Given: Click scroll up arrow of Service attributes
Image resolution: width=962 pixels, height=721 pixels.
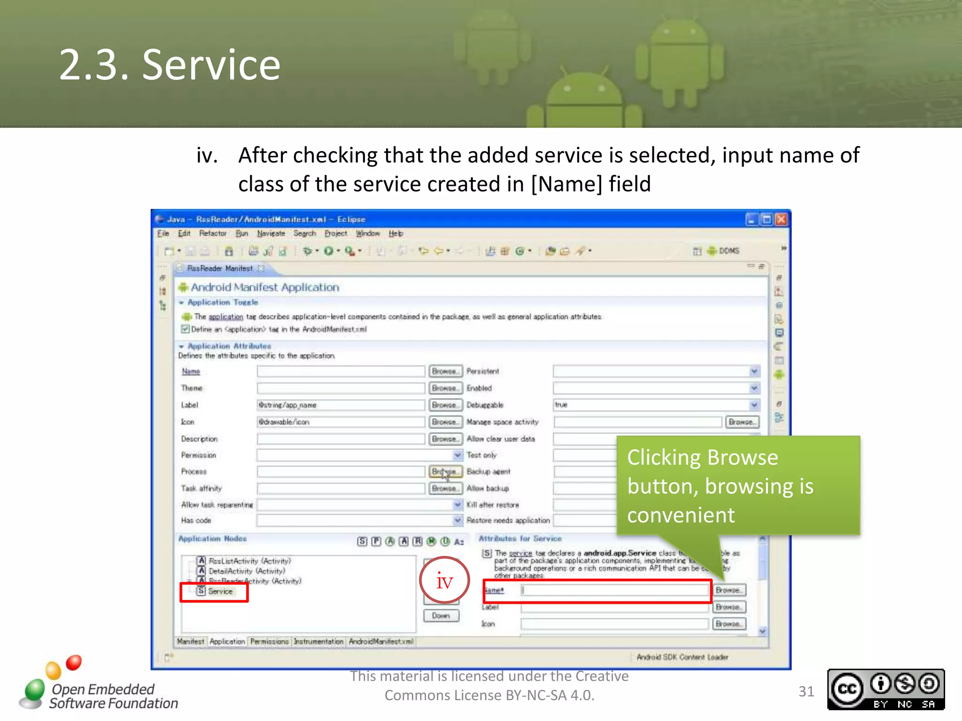Looking at the screenshot, I should point(763,540).
